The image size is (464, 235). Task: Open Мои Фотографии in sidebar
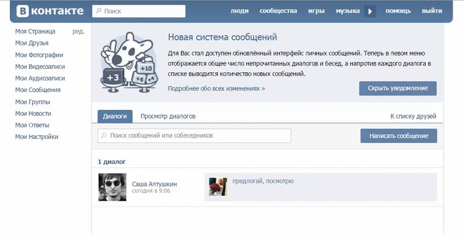(39, 55)
